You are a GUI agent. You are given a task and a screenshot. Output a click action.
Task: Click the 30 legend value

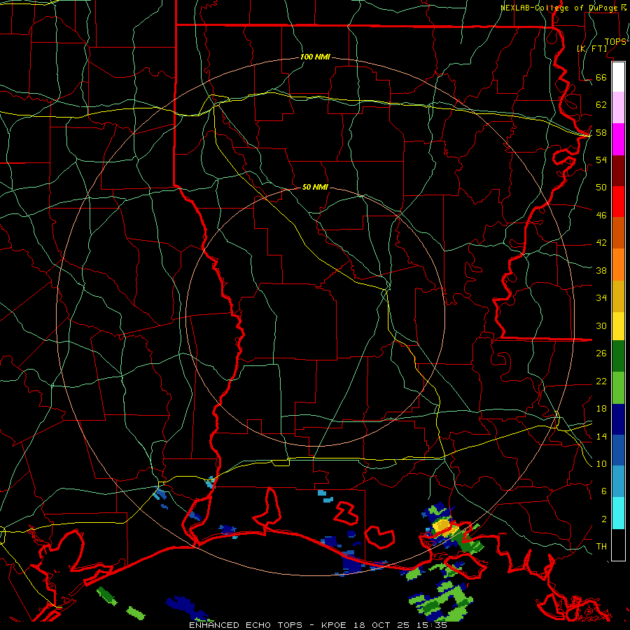601,325
